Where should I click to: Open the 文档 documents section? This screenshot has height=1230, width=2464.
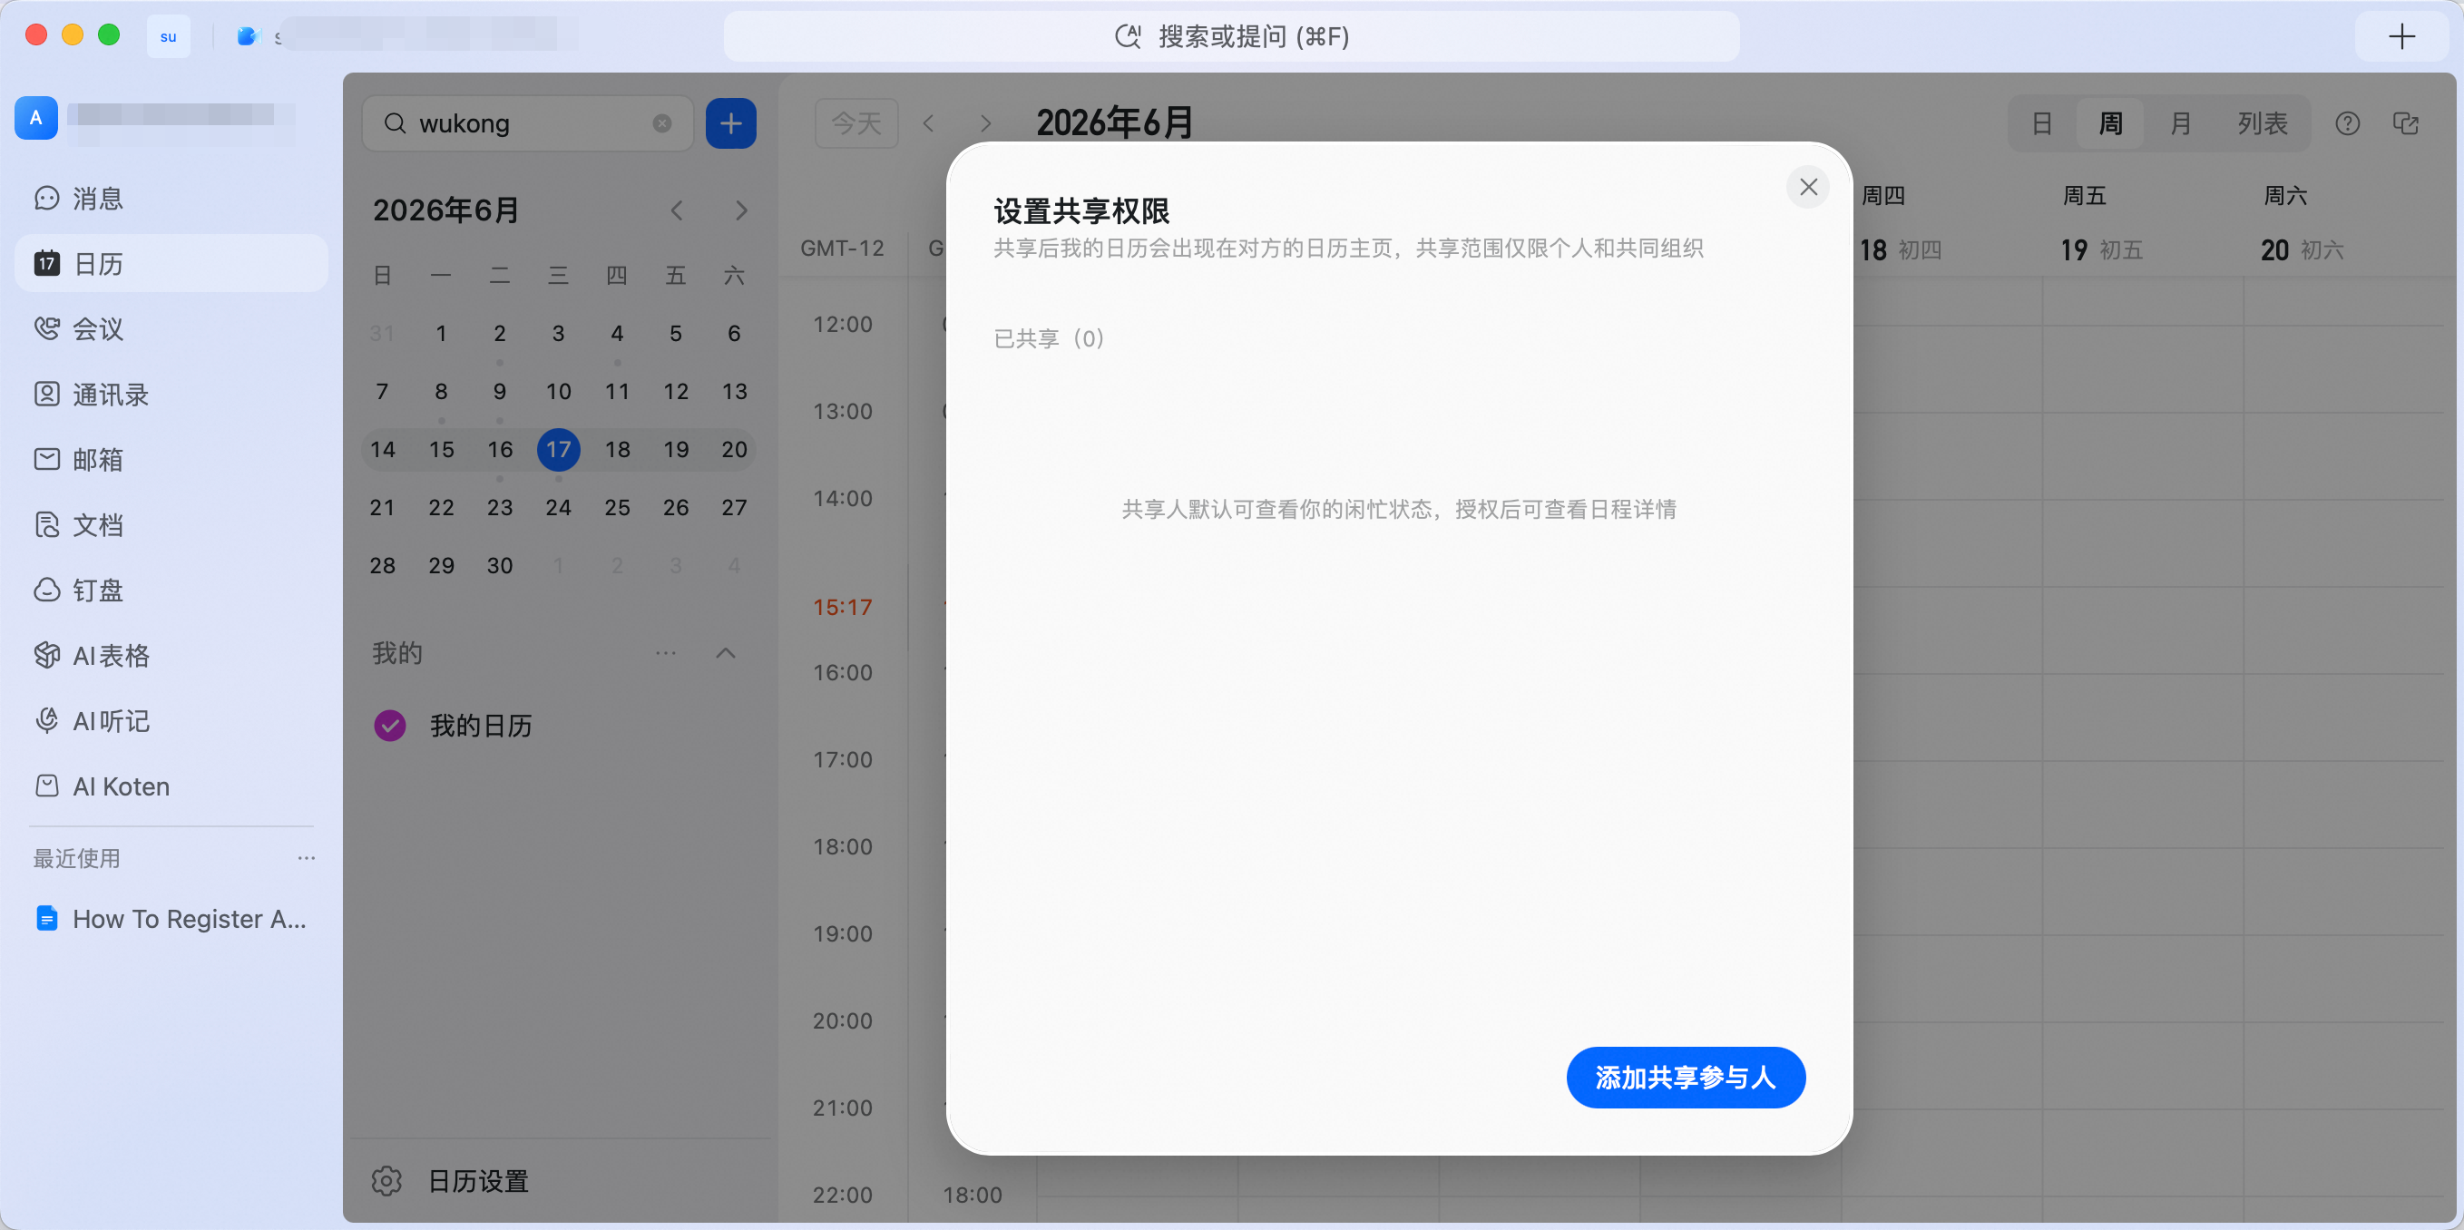tap(171, 524)
